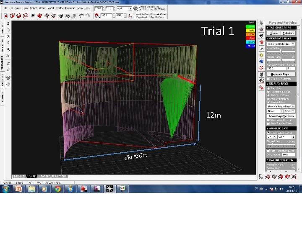Open the frequency dropdown beside None

pyautogui.click(x=290, y=111)
